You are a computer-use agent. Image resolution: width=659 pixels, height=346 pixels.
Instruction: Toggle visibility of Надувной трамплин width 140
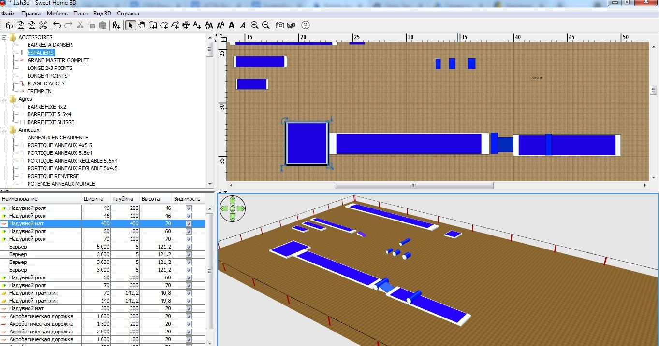tap(189, 301)
